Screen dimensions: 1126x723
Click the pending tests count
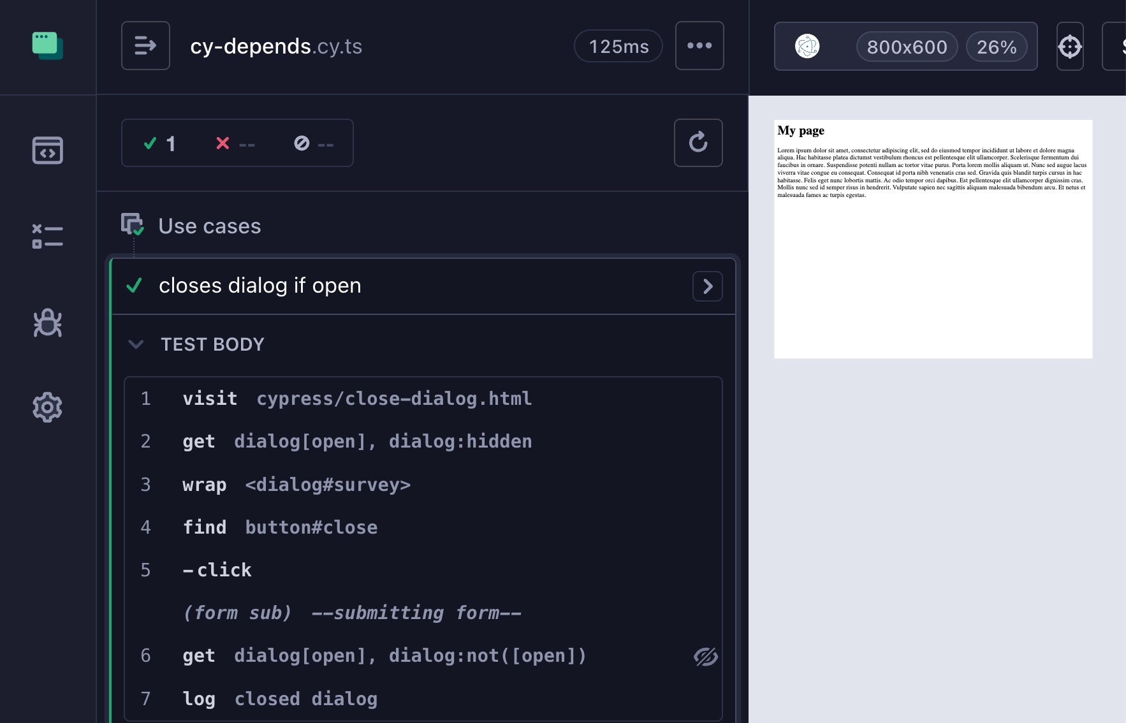(x=314, y=143)
